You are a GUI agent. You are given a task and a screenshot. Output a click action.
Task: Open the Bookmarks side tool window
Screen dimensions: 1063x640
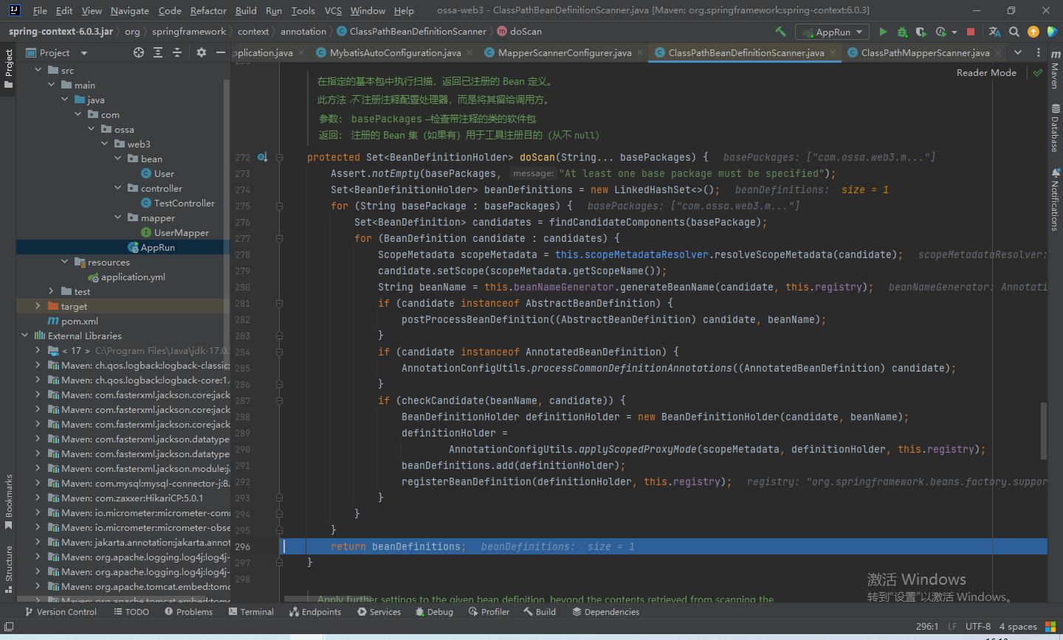[x=8, y=501]
